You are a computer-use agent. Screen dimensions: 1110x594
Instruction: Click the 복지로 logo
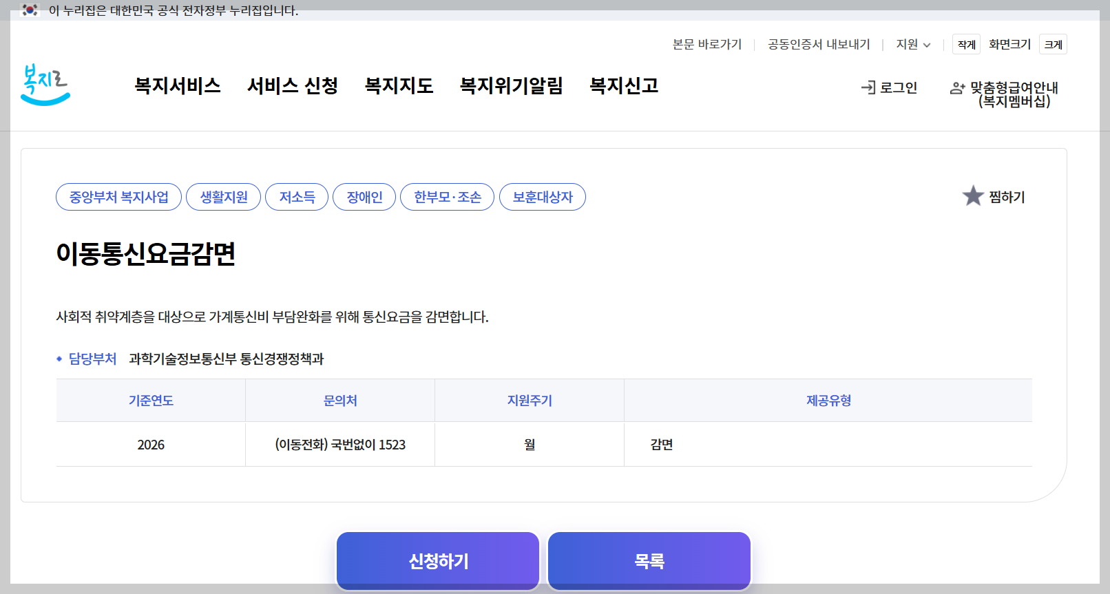[x=45, y=85]
